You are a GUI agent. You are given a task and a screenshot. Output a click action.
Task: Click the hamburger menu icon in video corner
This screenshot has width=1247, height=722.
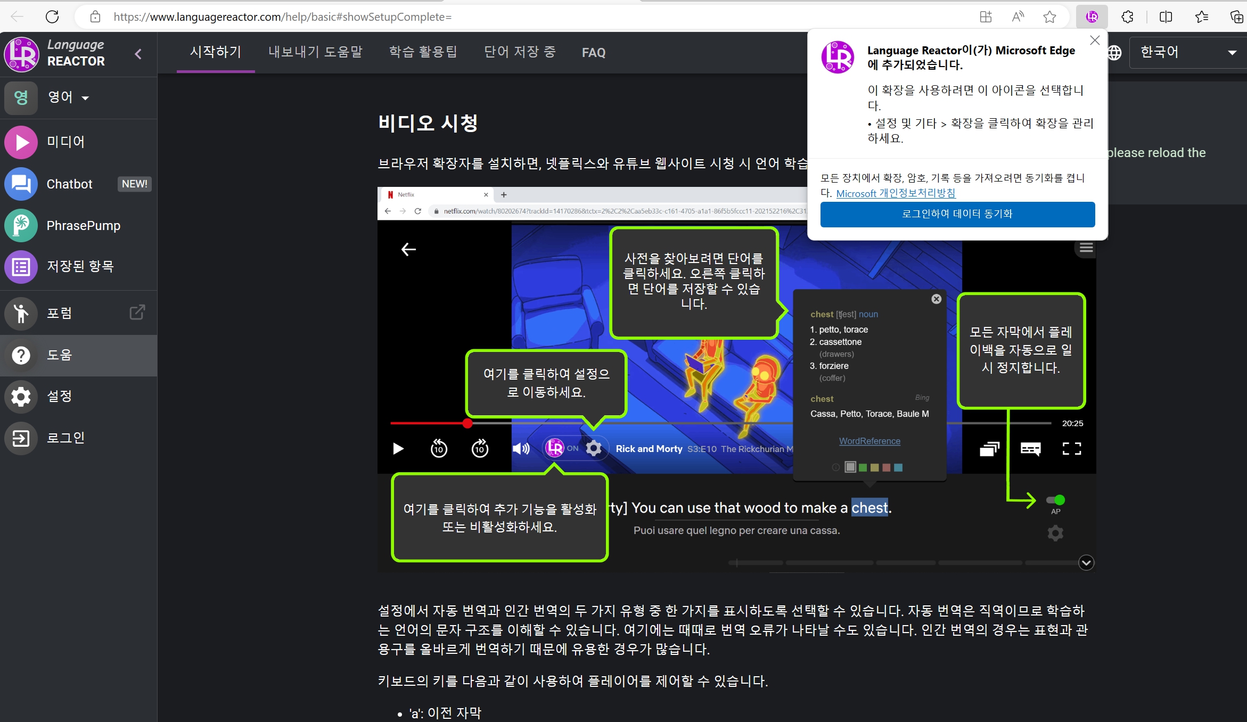(x=1086, y=248)
